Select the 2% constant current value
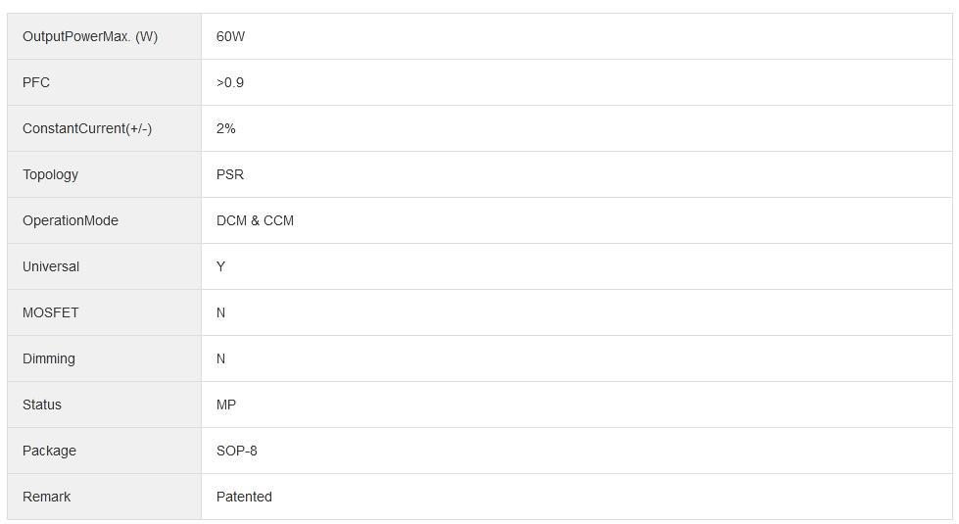The height and width of the screenshot is (524, 959). coord(226,128)
